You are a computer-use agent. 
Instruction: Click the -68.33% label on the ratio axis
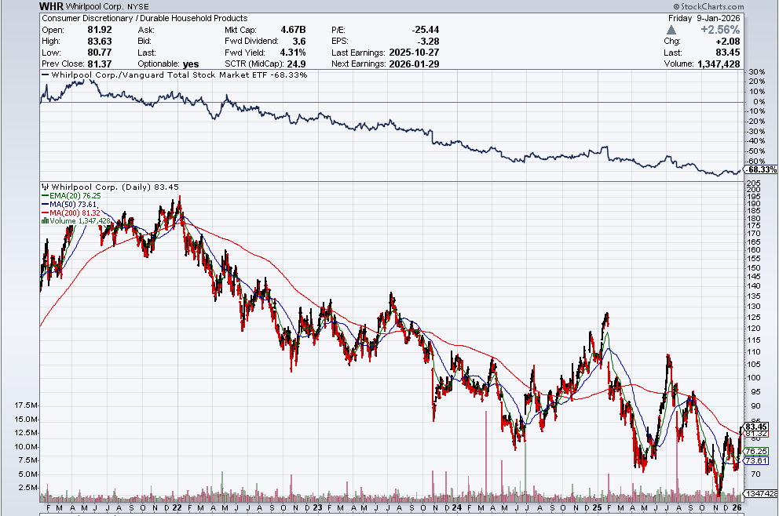[762, 169]
